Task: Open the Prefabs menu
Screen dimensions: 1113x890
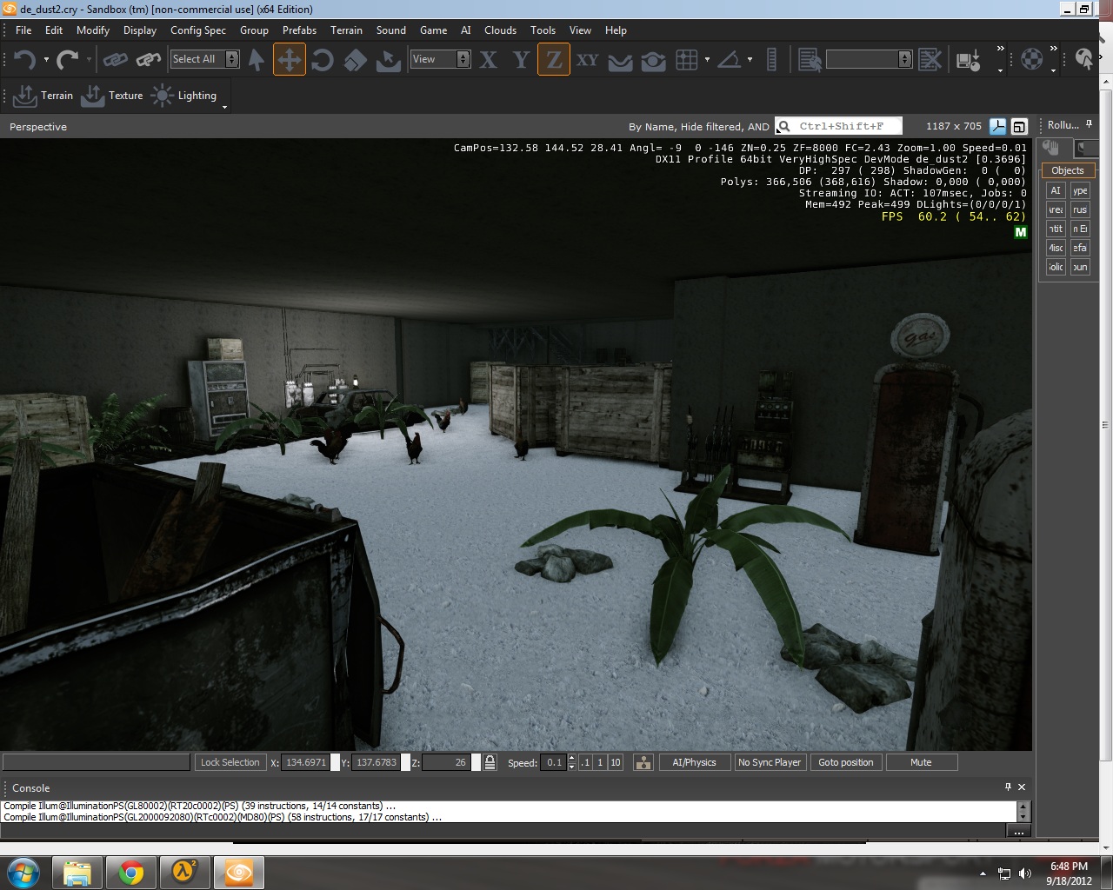Action: coord(299,30)
